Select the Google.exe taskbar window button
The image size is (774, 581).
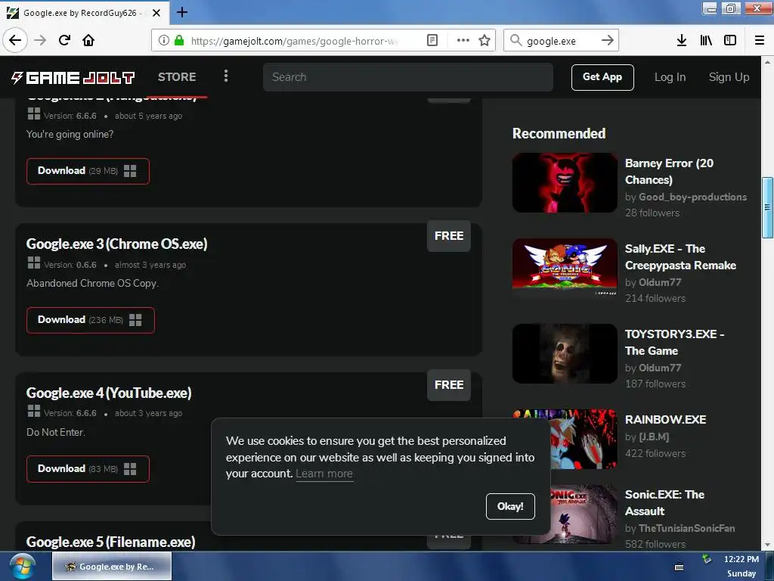[x=112, y=567]
